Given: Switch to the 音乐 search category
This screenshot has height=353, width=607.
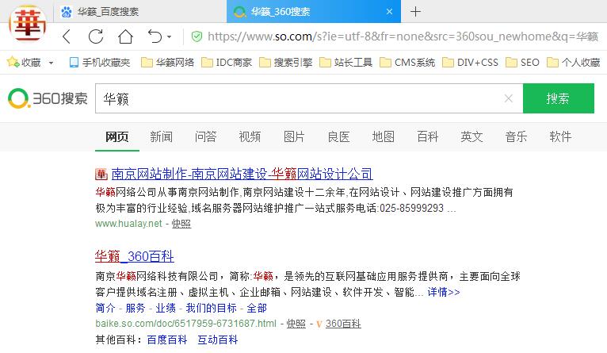Looking at the screenshot, I should click(517, 136).
